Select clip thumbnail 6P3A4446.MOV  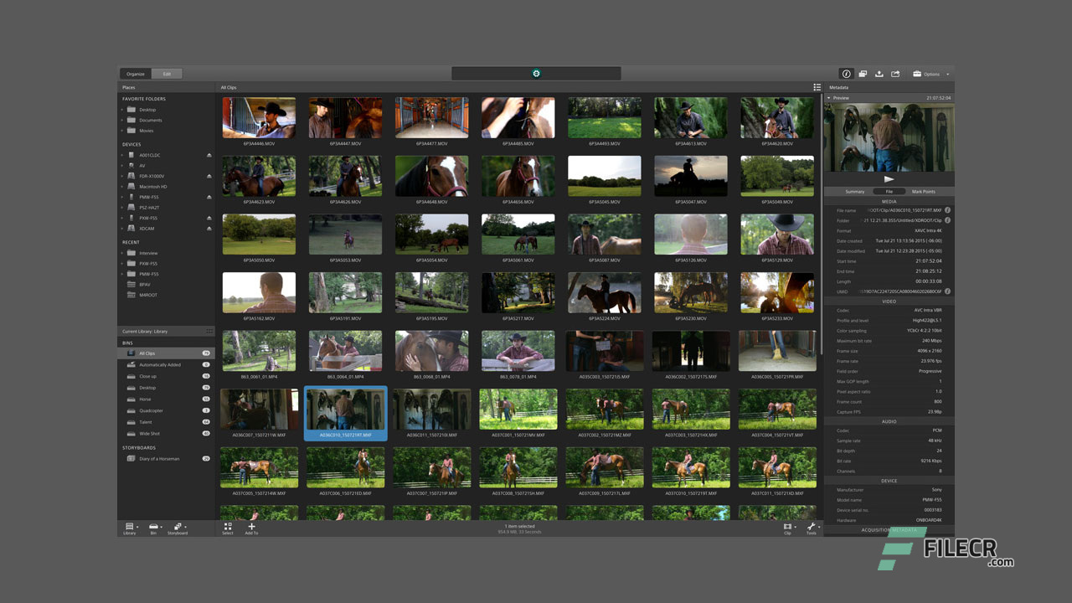(259, 118)
